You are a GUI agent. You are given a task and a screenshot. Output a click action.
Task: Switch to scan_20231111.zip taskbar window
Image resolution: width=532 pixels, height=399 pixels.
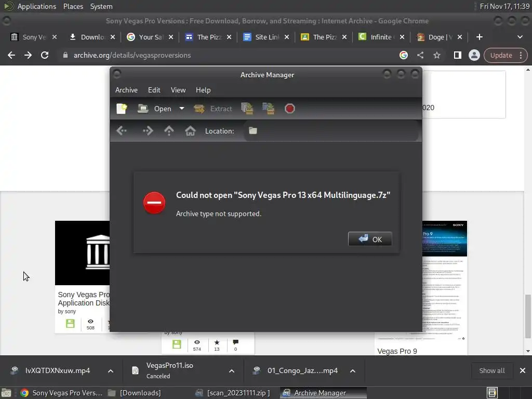click(x=233, y=393)
